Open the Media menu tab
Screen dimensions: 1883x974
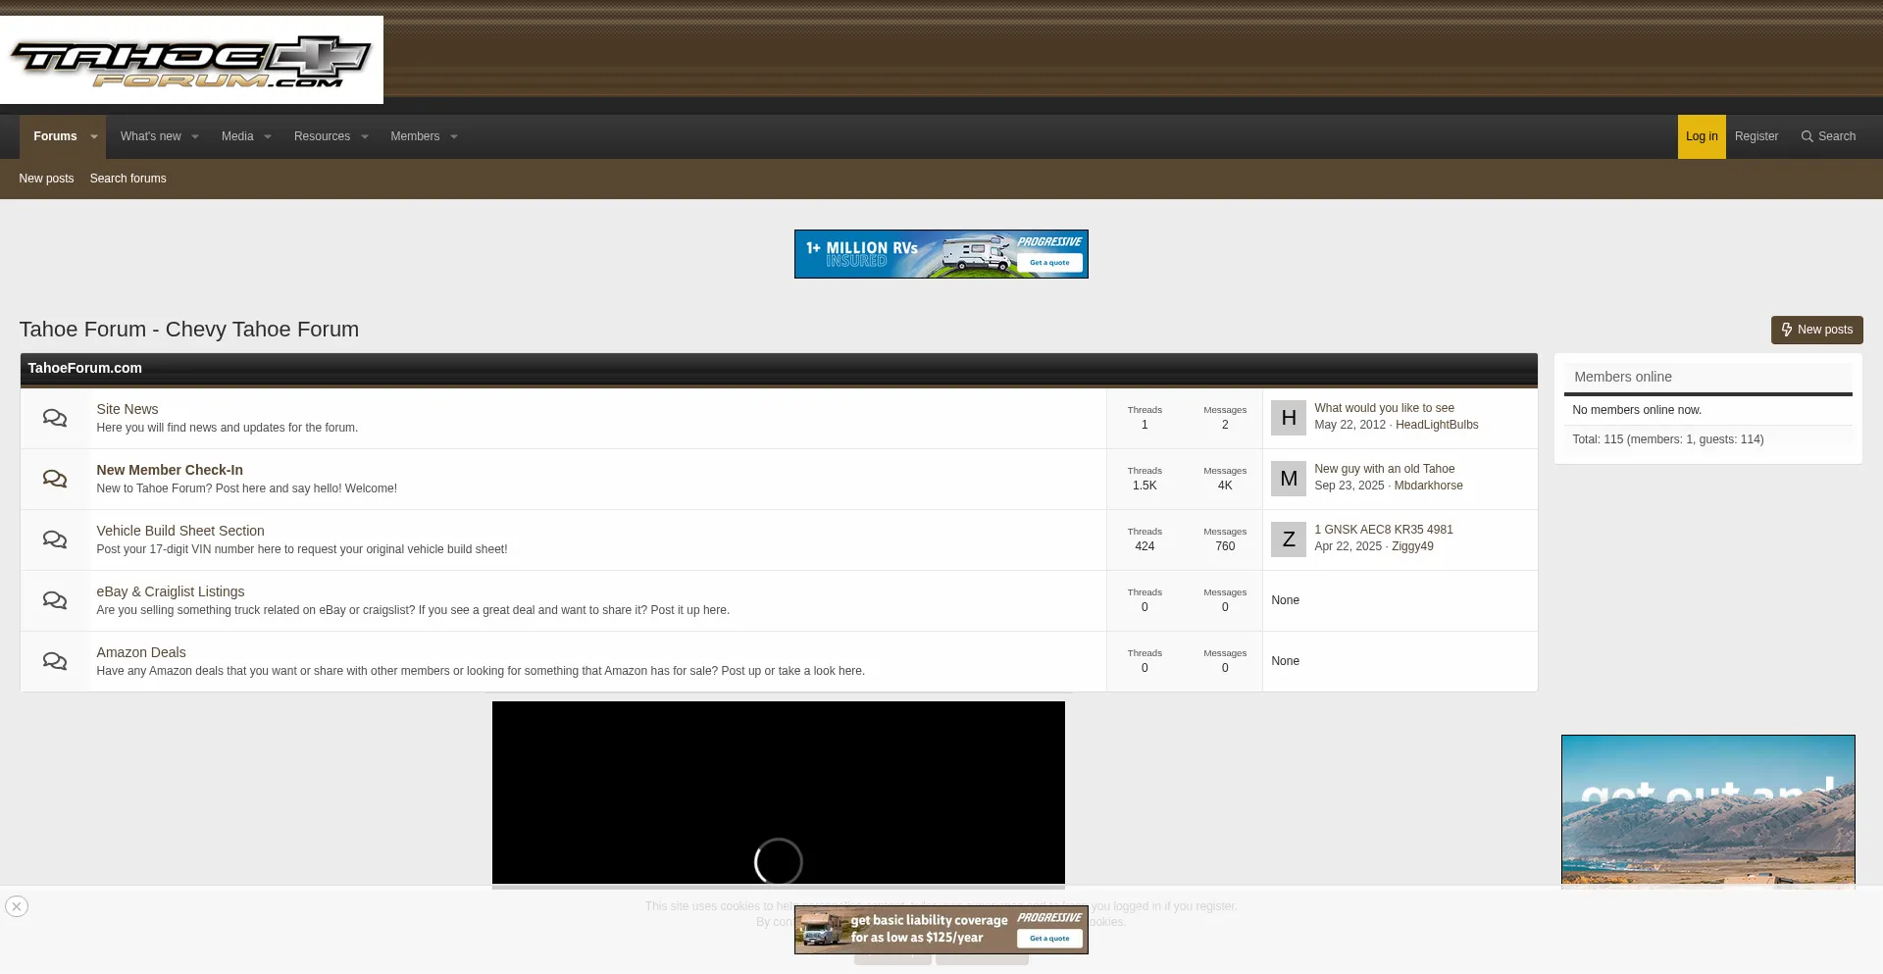pyautogui.click(x=237, y=136)
